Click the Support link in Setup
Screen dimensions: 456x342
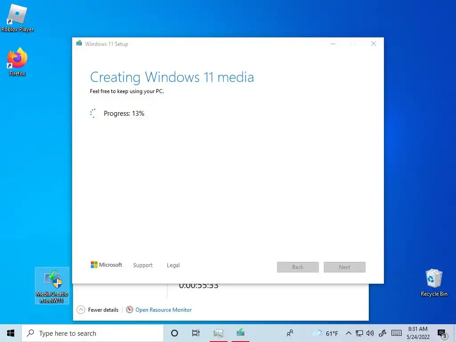click(x=143, y=265)
